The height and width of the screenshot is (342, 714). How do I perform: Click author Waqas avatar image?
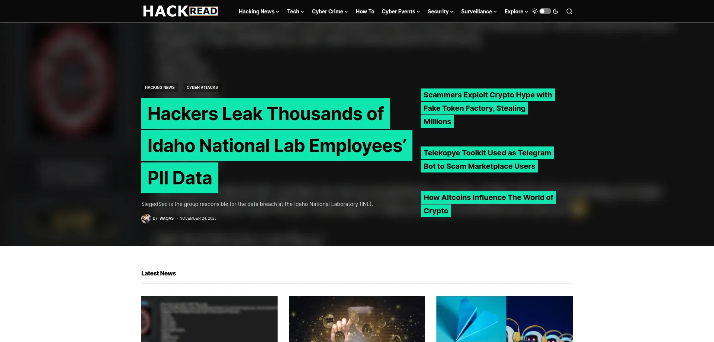tap(146, 218)
